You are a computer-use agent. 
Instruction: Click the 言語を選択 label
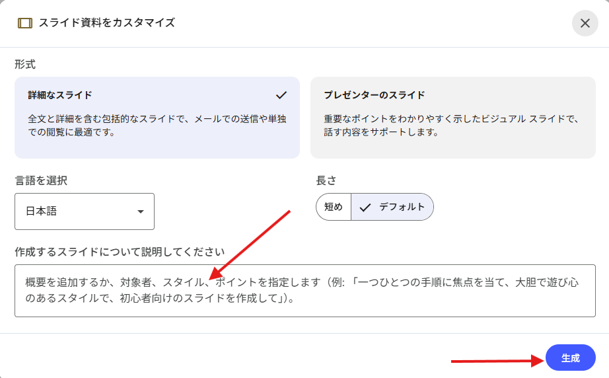point(41,180)
